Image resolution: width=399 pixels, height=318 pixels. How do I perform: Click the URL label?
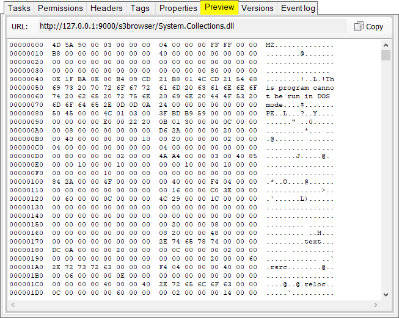point(20,27)
